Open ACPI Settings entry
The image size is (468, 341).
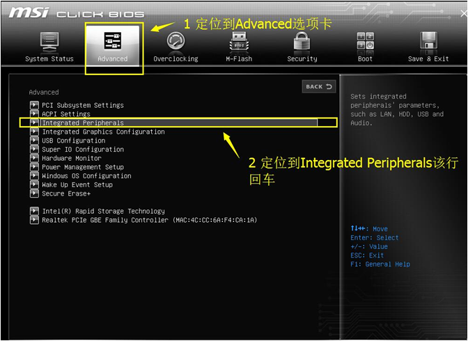66,114
